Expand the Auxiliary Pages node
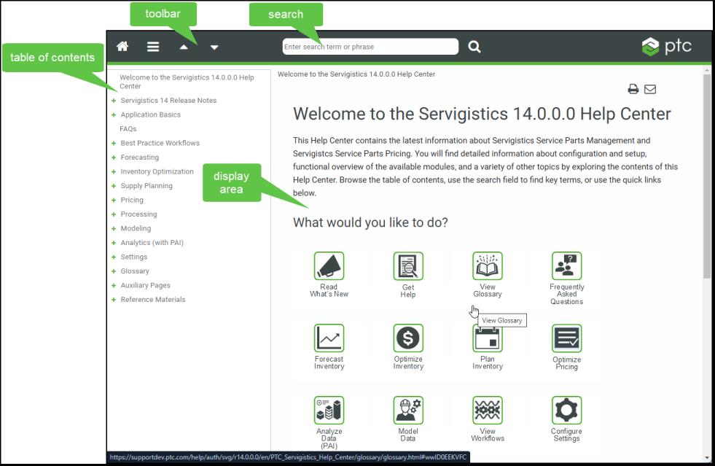The width and height of the screenshot is (715, 466). pyautogui.click(x=114, y=285)
